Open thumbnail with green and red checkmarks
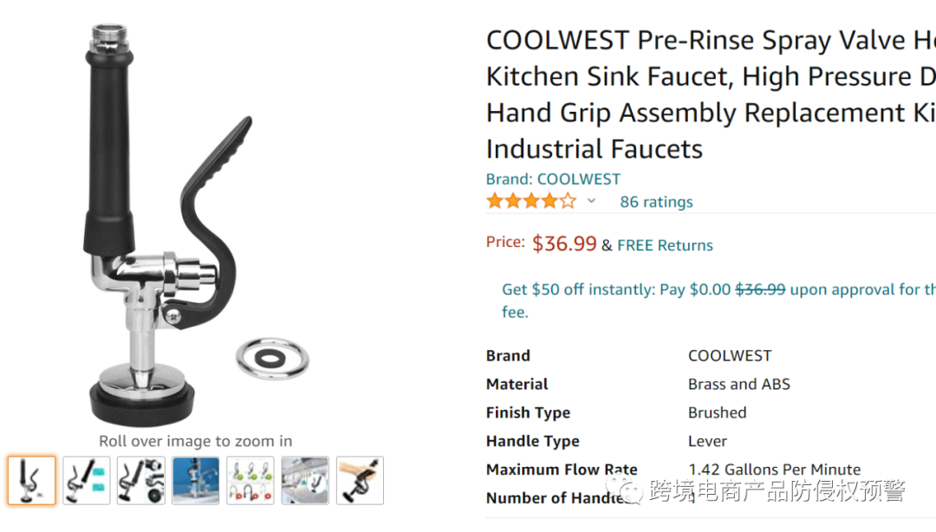Image resolution: width=936 pixels, height=532 pixels. point(250,480)
